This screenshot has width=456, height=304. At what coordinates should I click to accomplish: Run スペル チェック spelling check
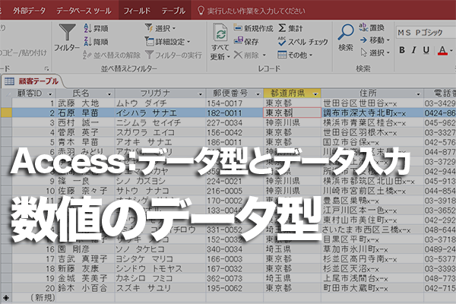(302, 42)
